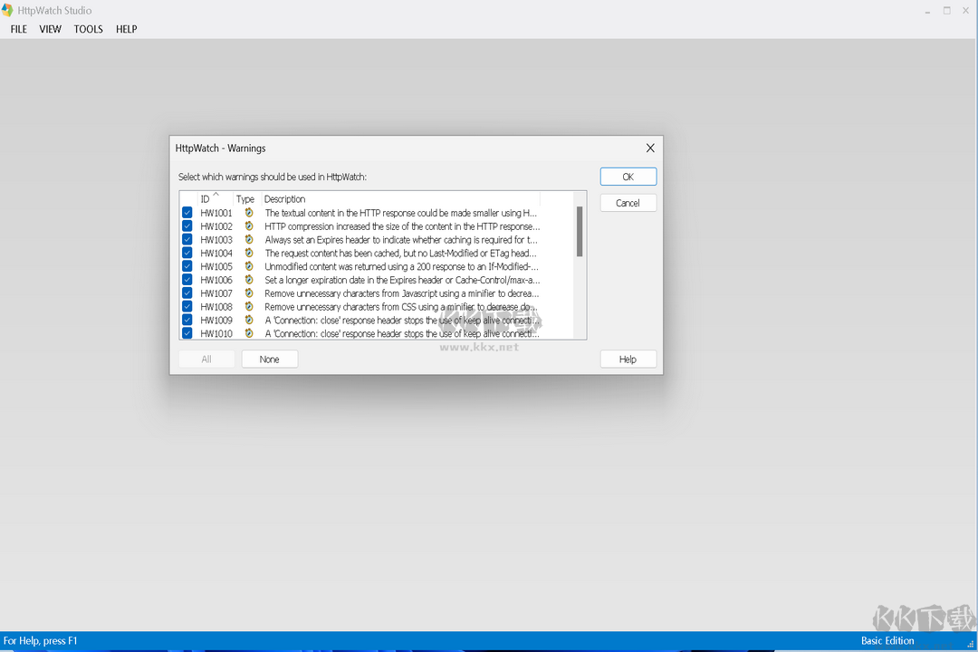Click the HW1010 ID text
This screenshot has height=652, width=978.
tap(216, 333)
